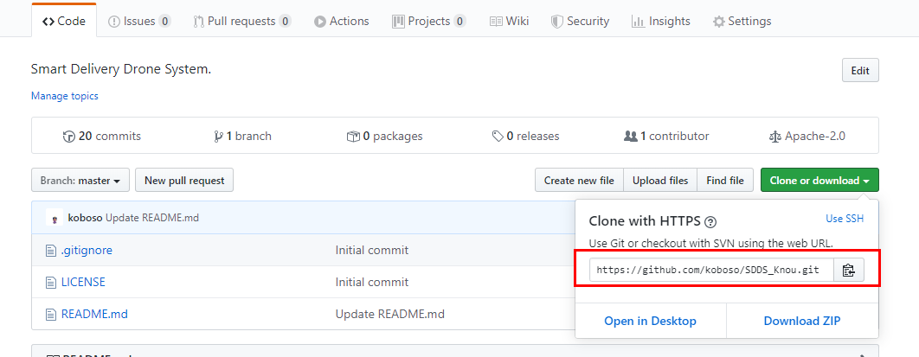Open the 1 branch list
Viewport: 919px width, 357px height.
(x=242, y=137)
